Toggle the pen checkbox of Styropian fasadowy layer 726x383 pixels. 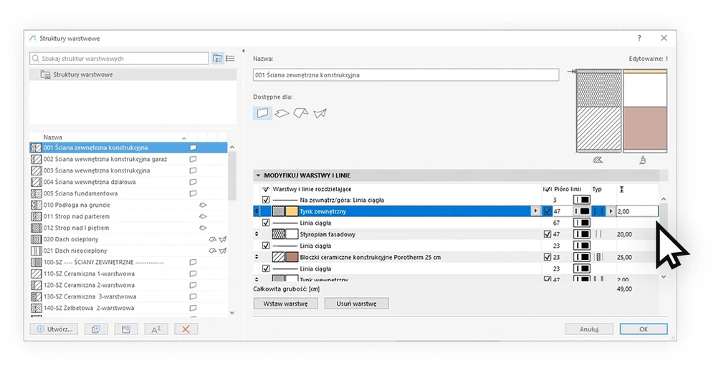(548, 234)
